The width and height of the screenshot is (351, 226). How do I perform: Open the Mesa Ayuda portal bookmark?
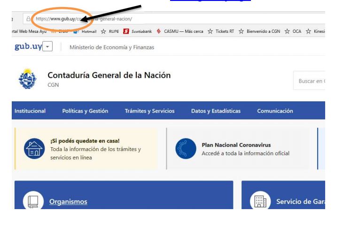click(29, 31)
